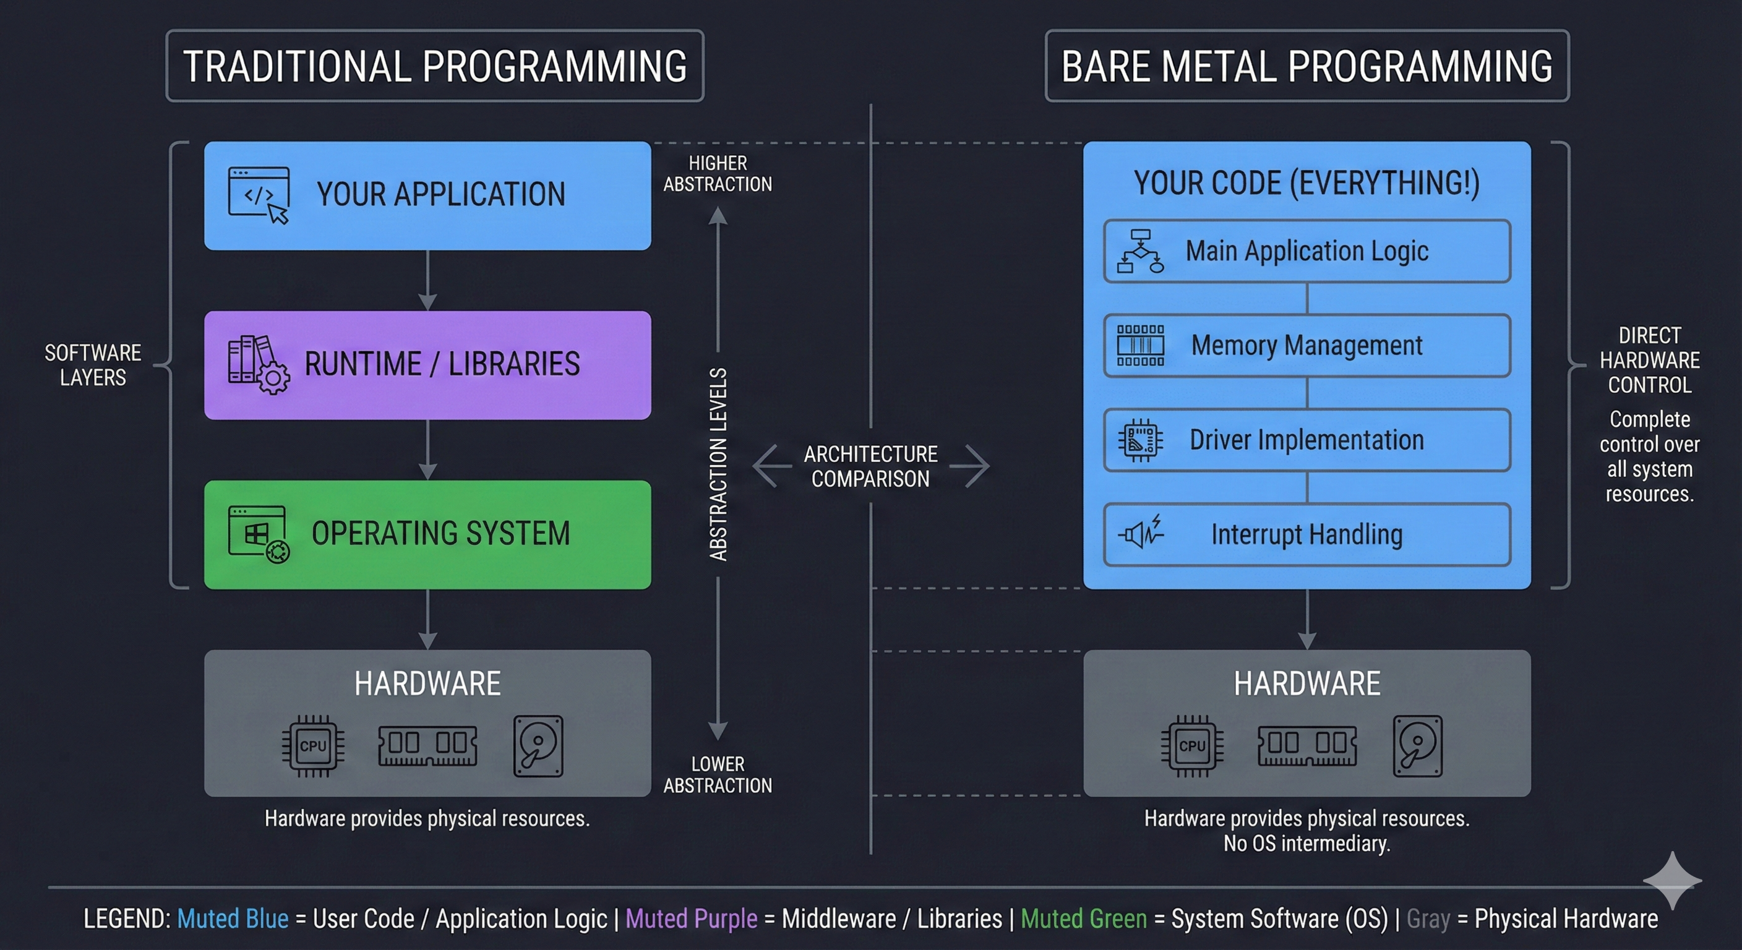
Task: Select the chip icon for Driver Implementation
Action: click(1140, 440)
